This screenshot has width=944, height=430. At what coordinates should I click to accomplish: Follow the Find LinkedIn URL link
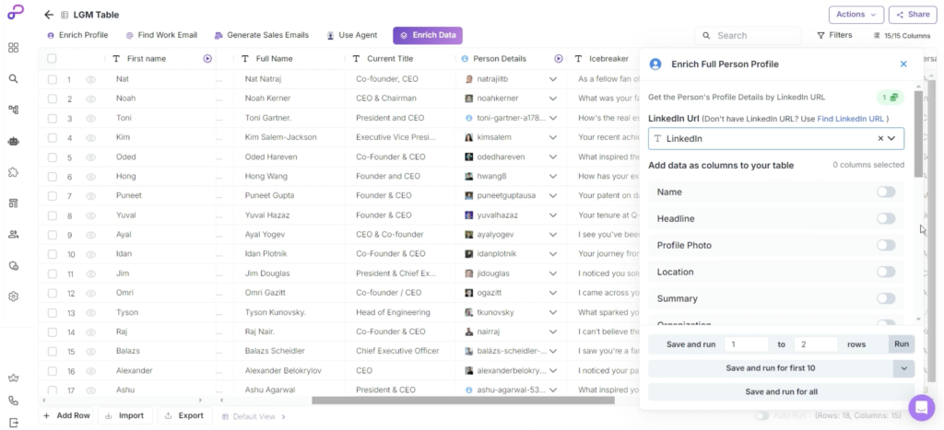tap(850, 119)
